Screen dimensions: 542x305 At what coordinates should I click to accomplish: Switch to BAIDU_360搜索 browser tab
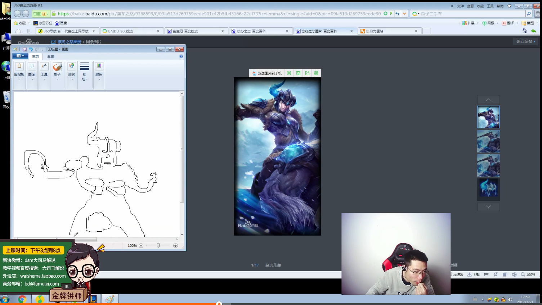point(131,31)
